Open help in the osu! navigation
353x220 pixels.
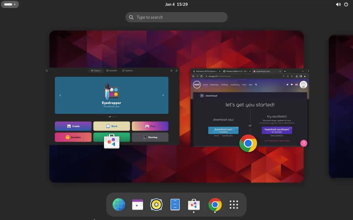(x=250, y=85)
